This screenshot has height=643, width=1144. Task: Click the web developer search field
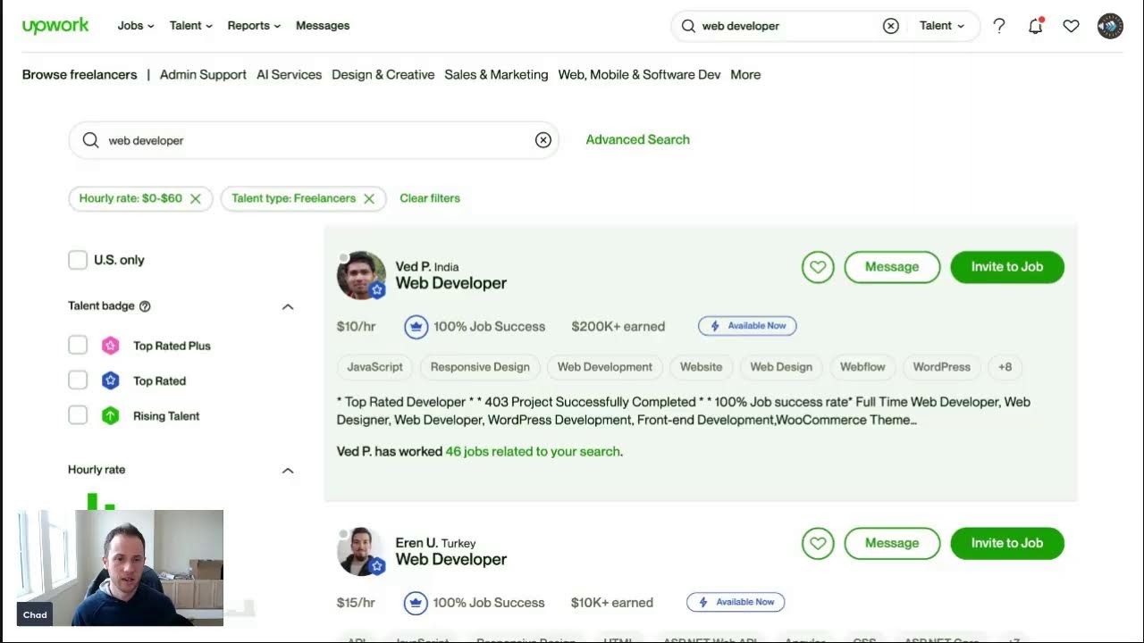(313, 140)
